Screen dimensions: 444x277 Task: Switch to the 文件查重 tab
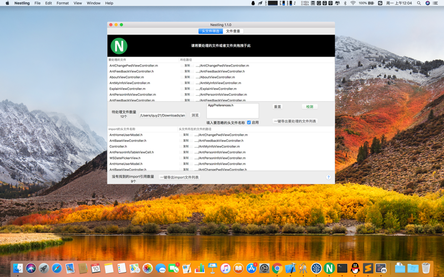point(233,31)
